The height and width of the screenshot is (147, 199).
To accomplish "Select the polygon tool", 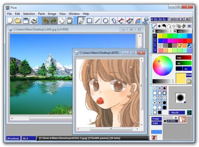I will tap(114, 21).
